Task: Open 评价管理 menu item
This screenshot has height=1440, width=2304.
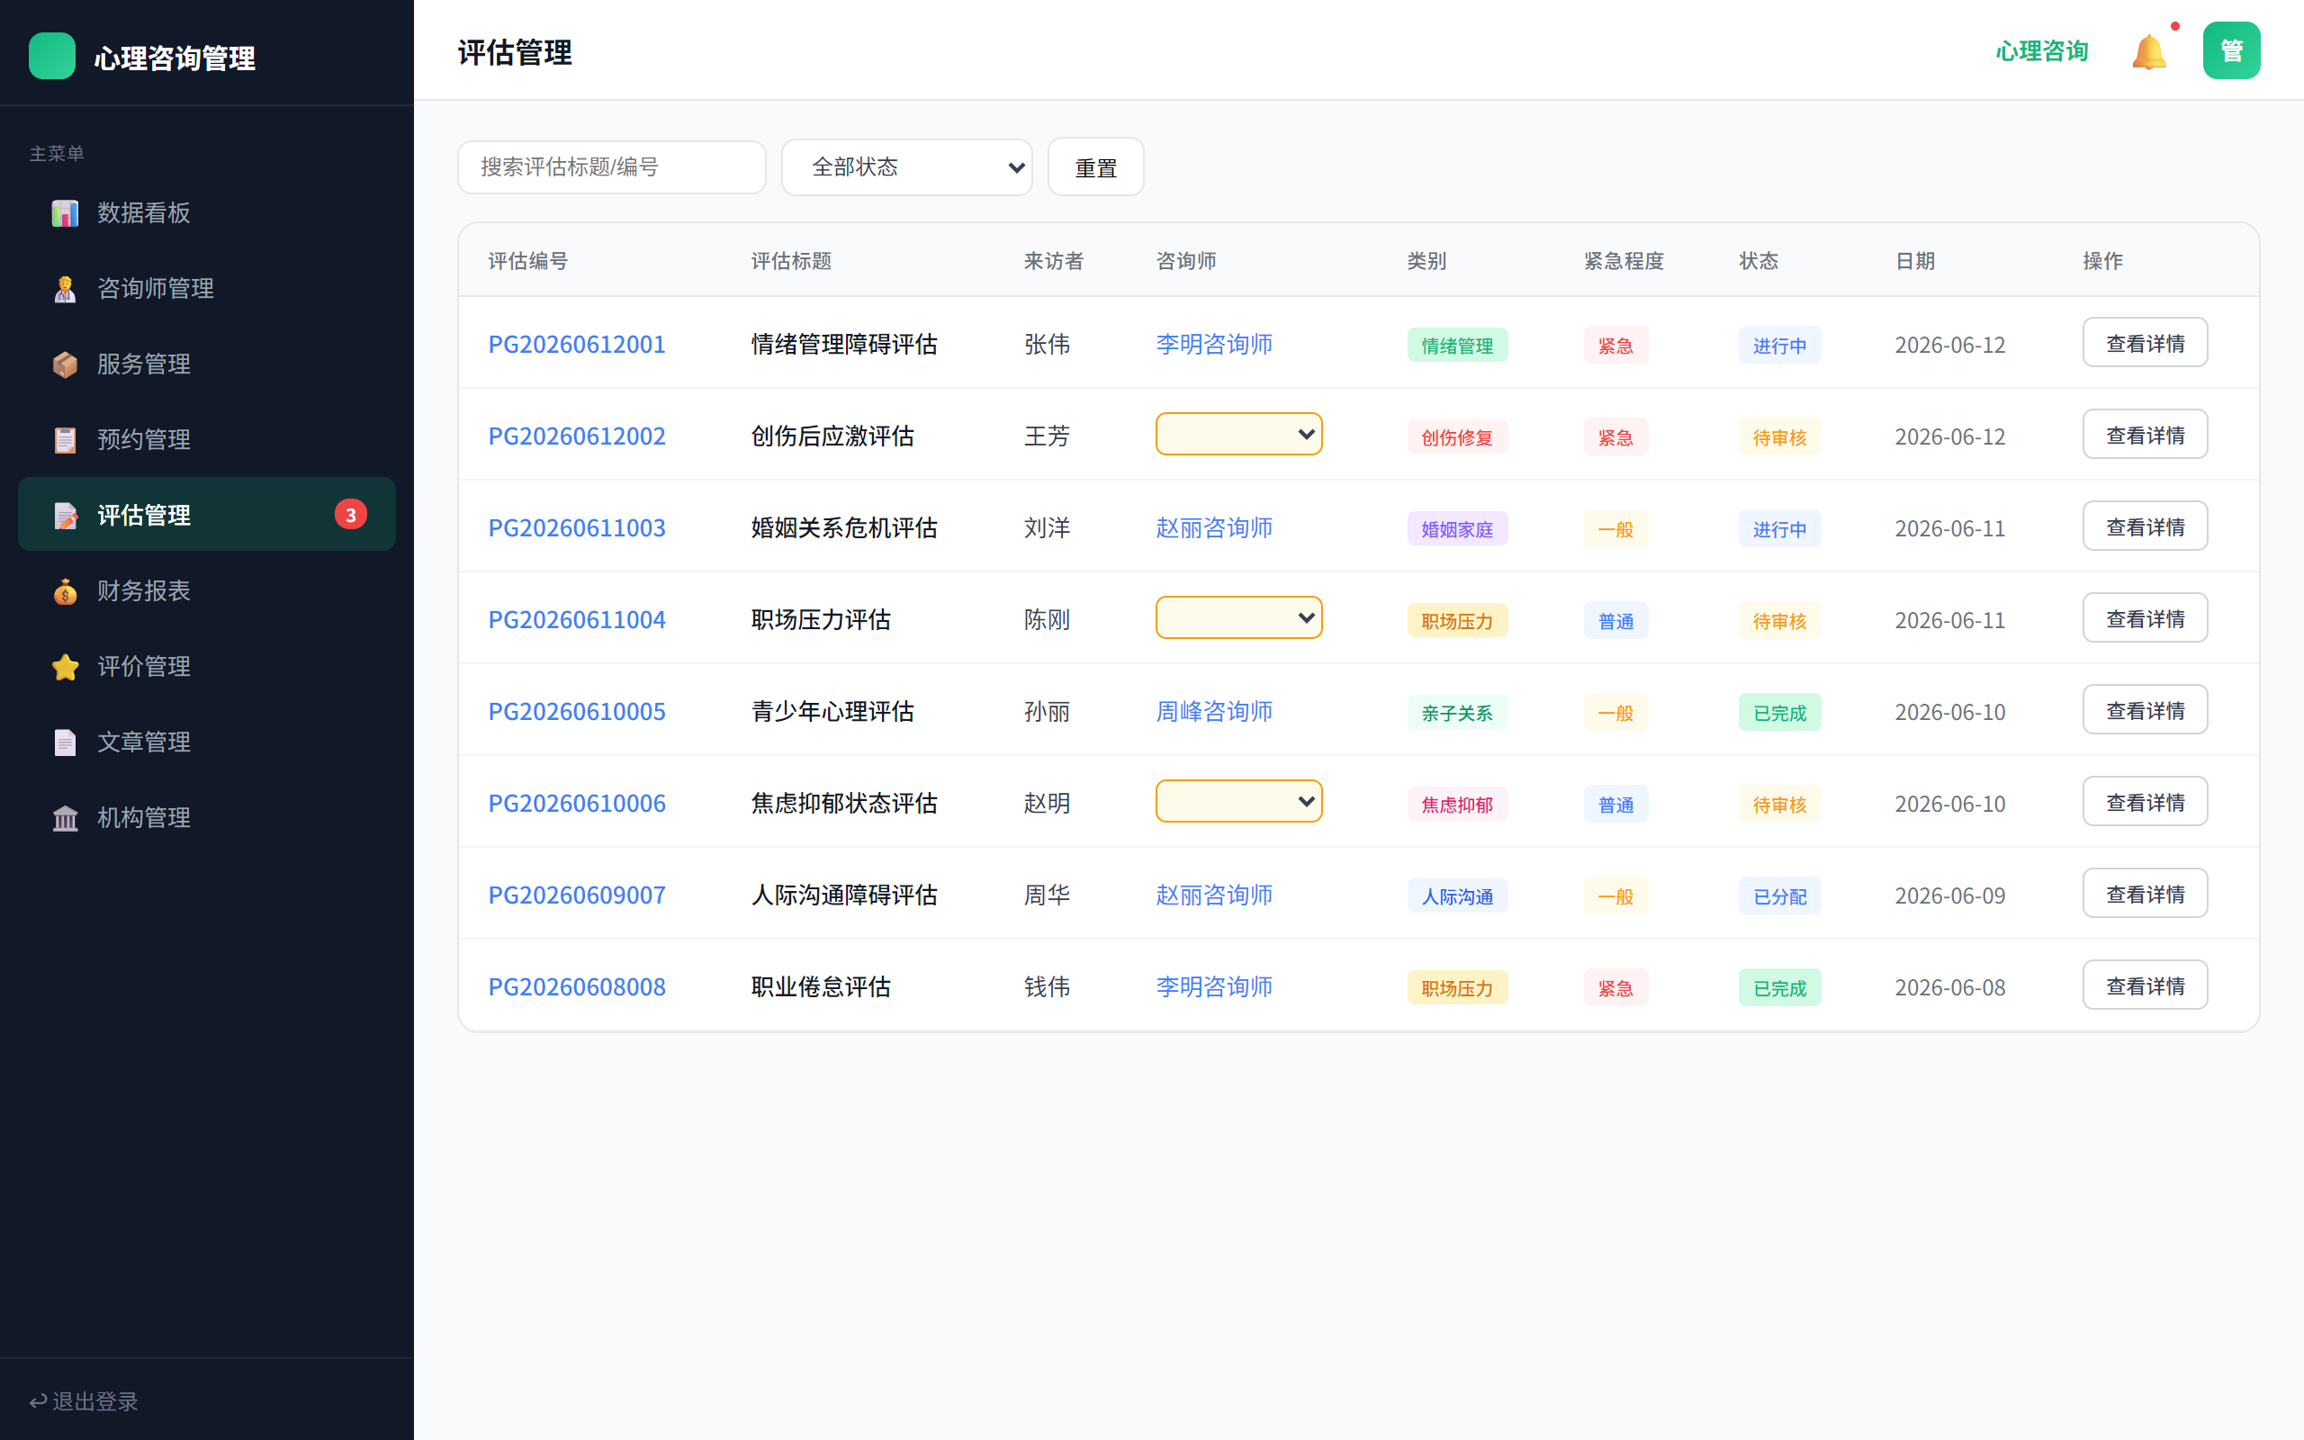Action: pos(207,667)
